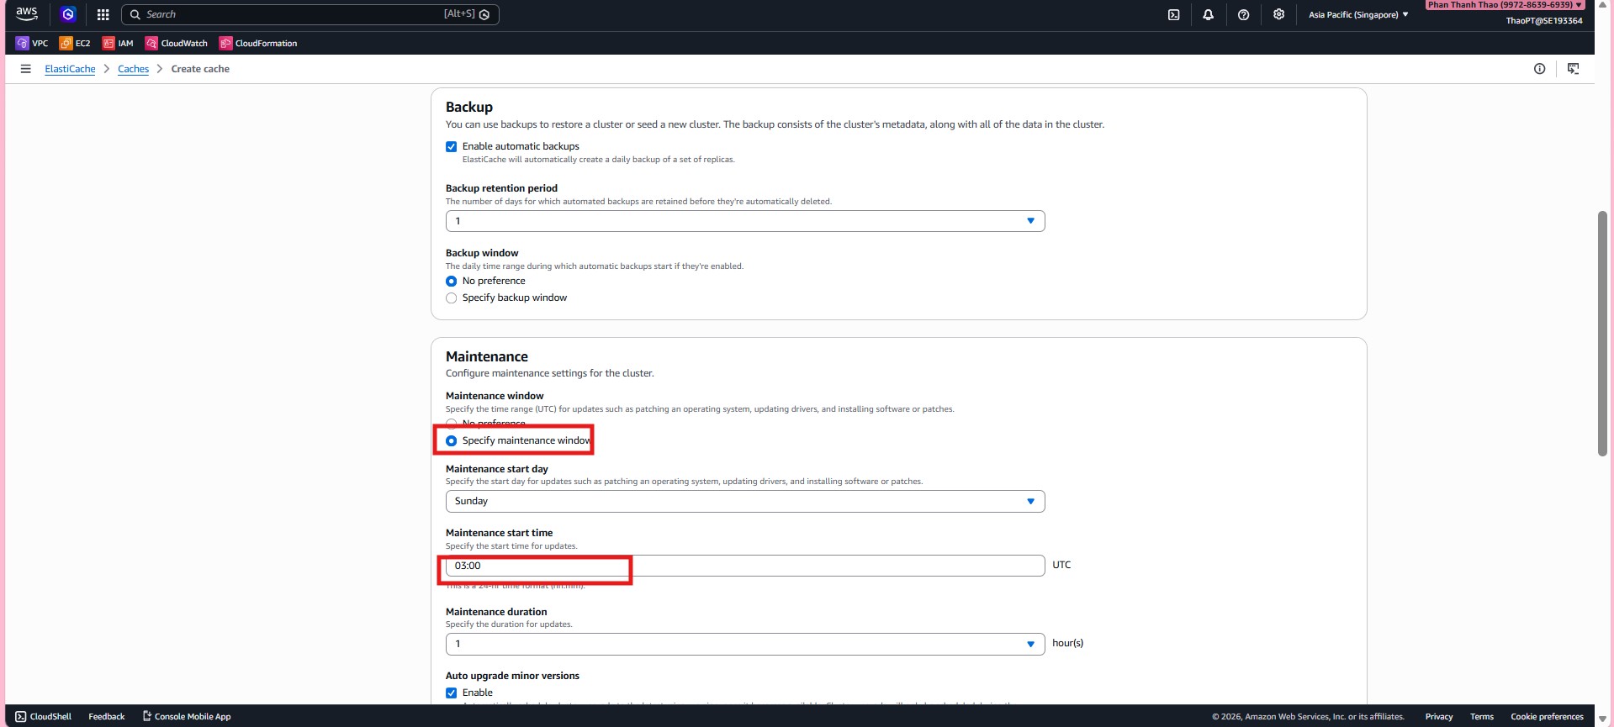Go to ElastiCache breadcrumb
This screenshot has width=1614, height=727.
(x=70, y=69)
